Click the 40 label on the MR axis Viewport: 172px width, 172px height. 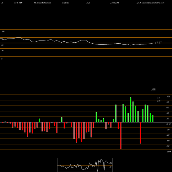coord(168,113)
